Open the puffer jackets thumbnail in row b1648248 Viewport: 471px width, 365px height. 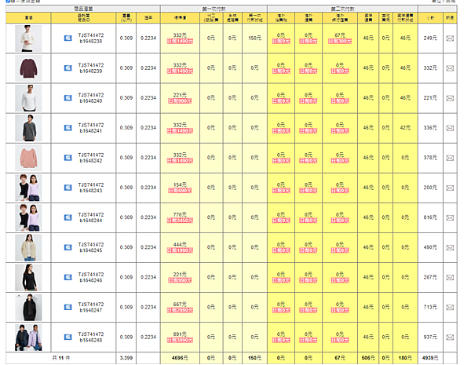tap(28, 337)
